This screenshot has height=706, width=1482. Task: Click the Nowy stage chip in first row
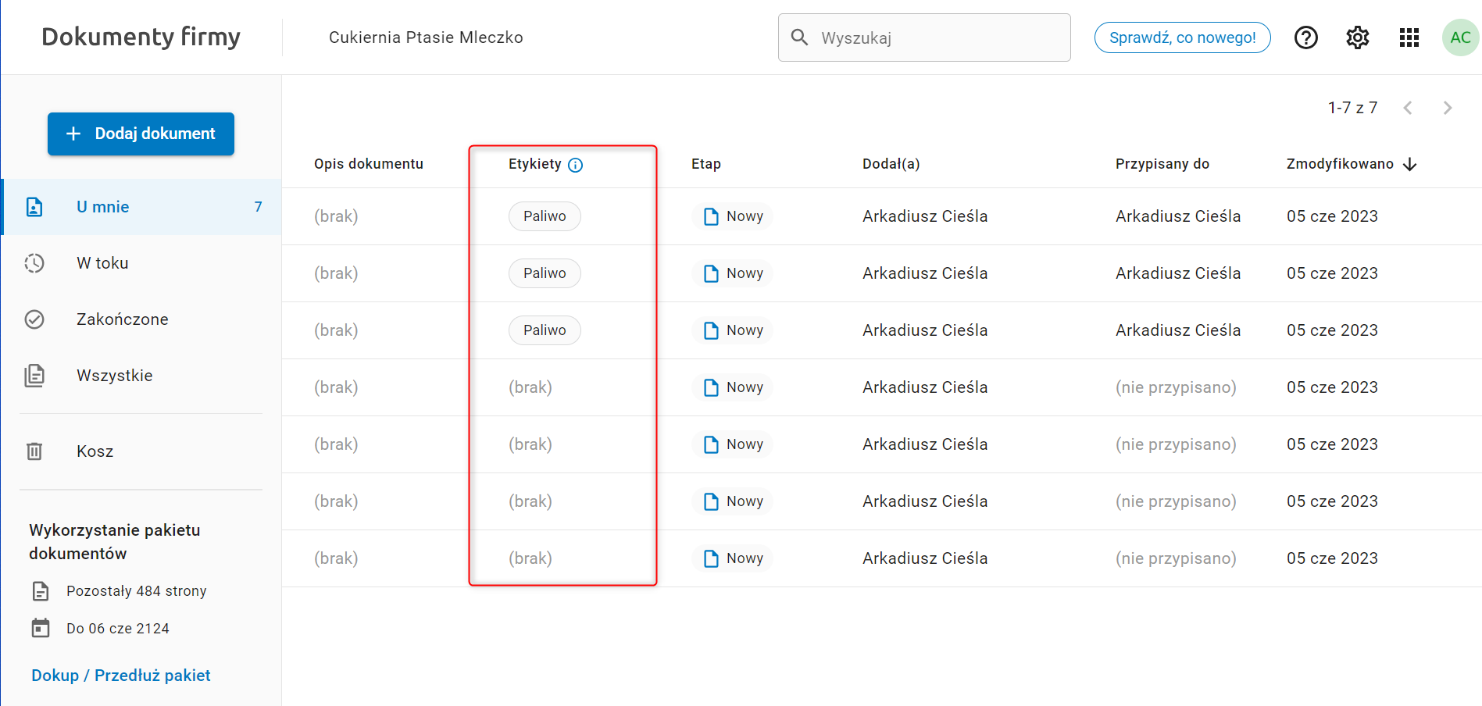point(732,216)
